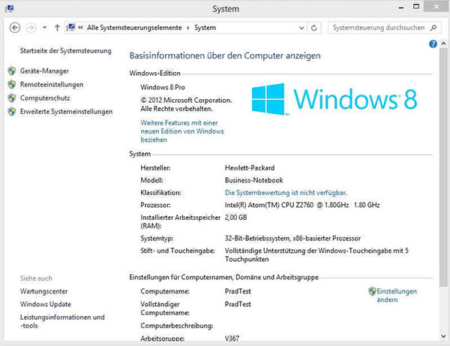Viewport: 450px width, 346px height.
Task: Click System breadcrumb segment
Action: tap(205, 28)
